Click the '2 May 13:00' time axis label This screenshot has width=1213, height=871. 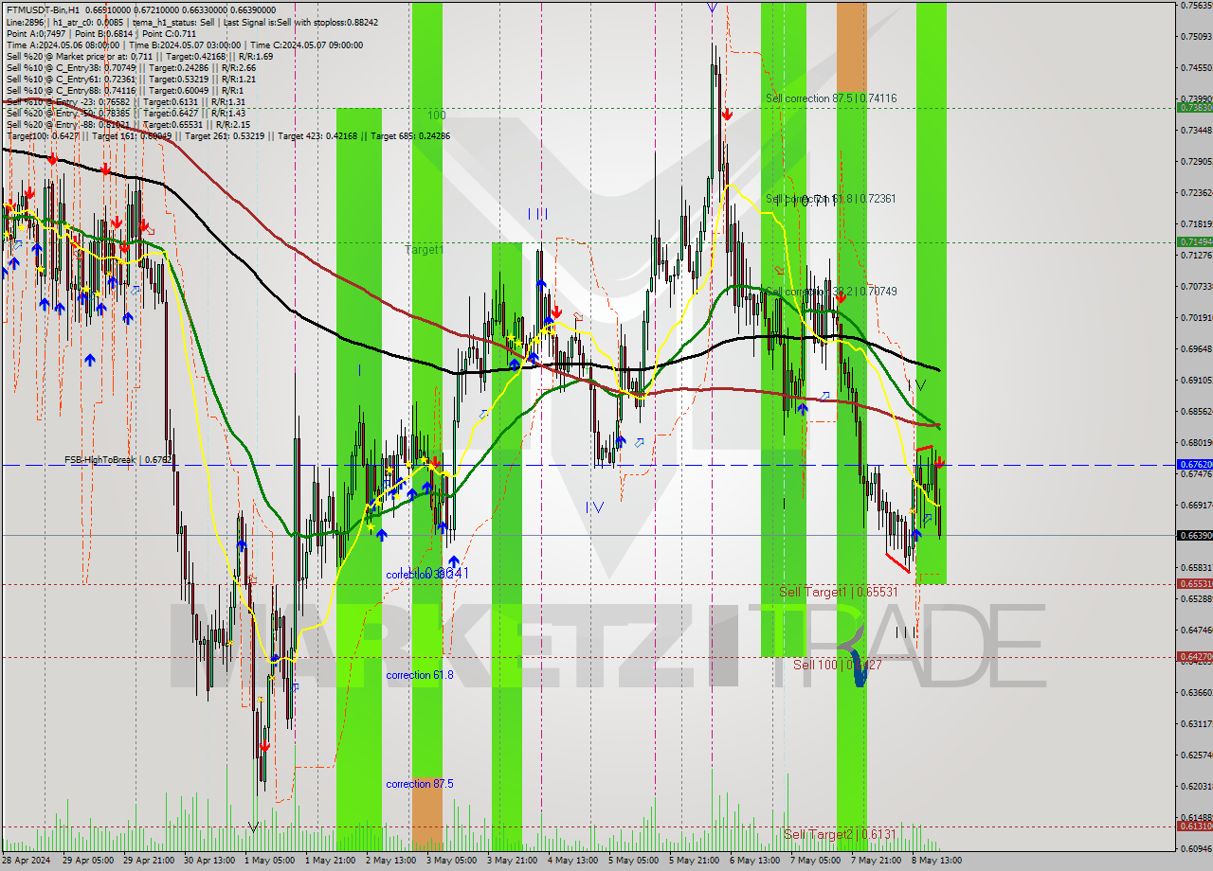click(x=390, y=862)
